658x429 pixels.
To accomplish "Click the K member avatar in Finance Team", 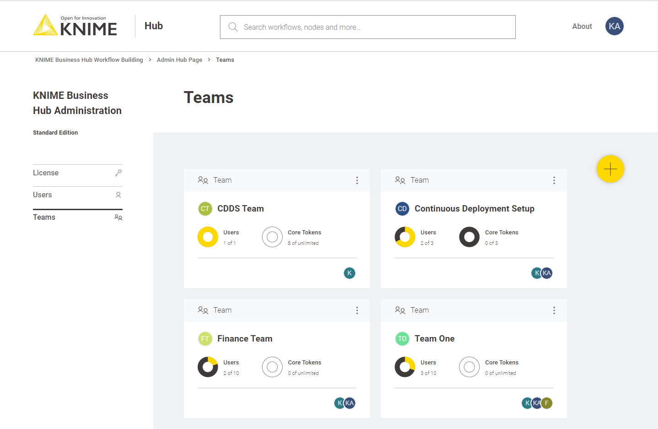I will (x=339, y=403).
